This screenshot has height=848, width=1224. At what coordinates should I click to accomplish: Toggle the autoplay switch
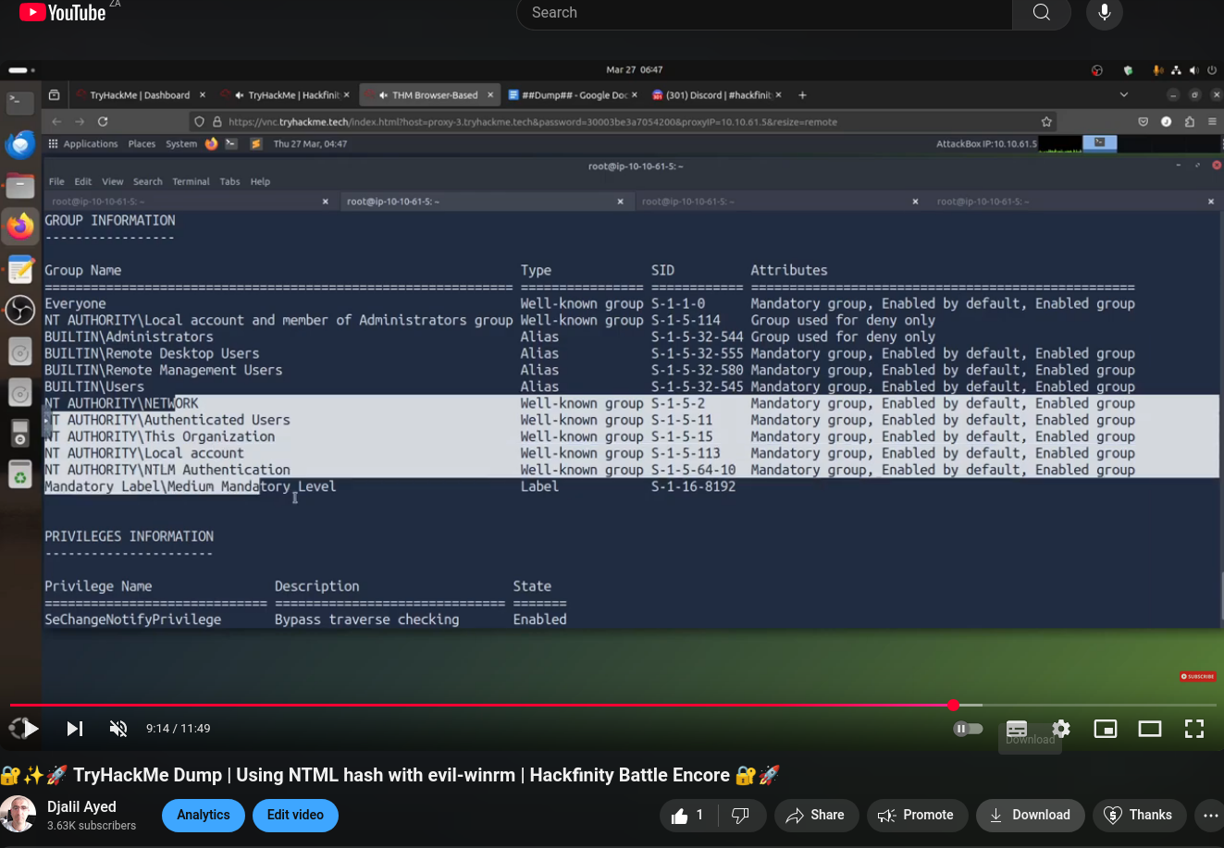pos(968,729)
